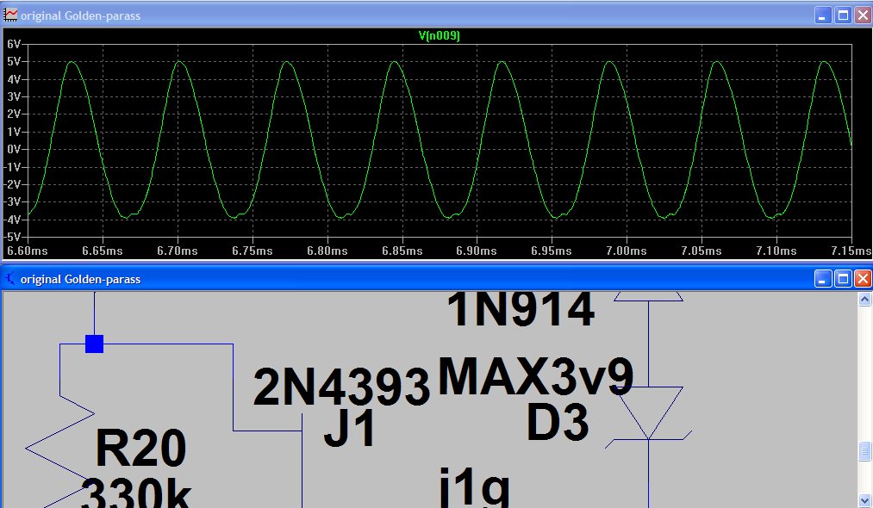Click the 1N914 diode label

click(x=521, y=309)
